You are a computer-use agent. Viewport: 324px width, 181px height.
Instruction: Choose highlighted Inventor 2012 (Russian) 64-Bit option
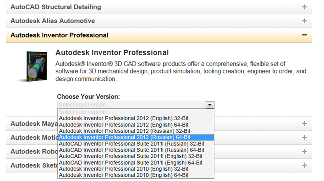pyautogui.click(x=136, y=137)
